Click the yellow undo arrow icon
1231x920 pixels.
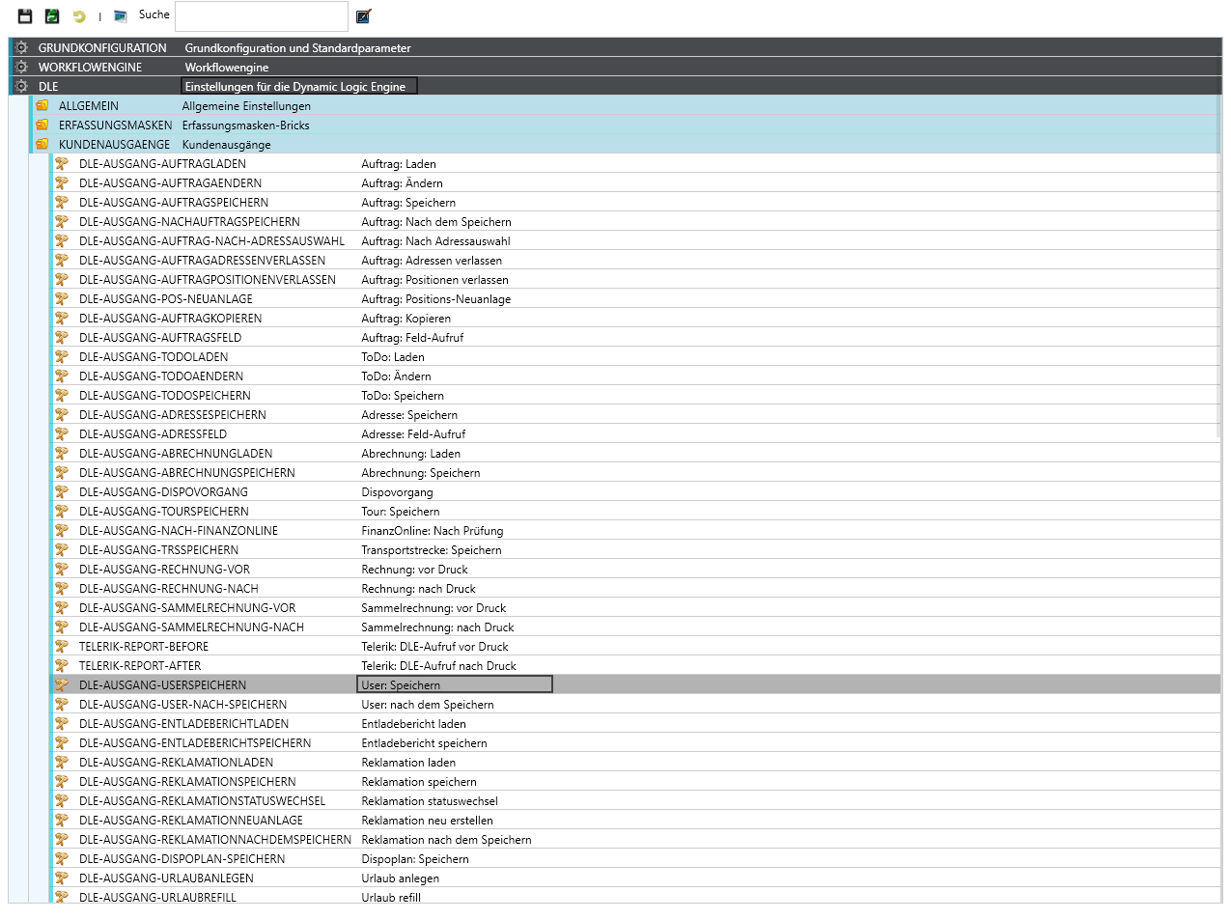click(79, 16)
